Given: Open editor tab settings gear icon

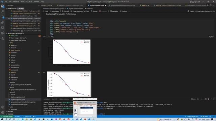Looking at the screenshot, I should [x=208, y=5].
